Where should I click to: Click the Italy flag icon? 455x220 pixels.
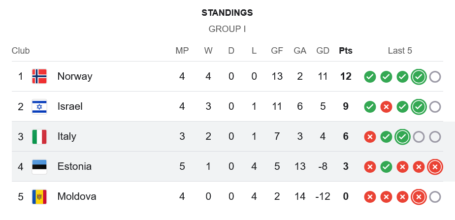[39, 136]
